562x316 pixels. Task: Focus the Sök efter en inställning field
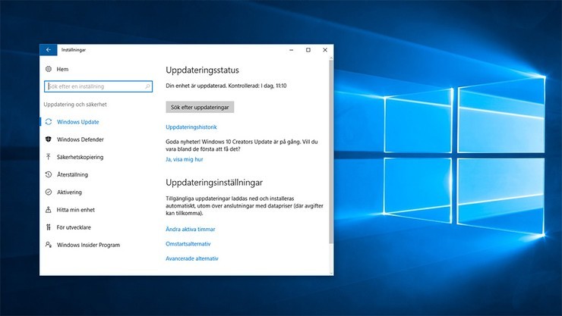(98, 86)
